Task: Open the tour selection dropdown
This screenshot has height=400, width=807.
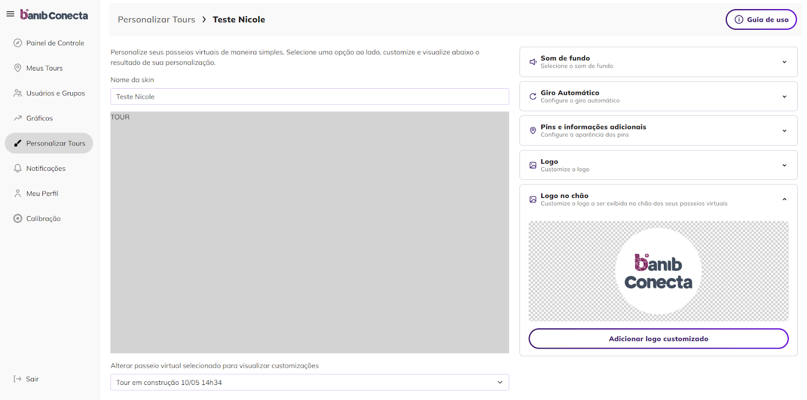Action: (310, 382)
